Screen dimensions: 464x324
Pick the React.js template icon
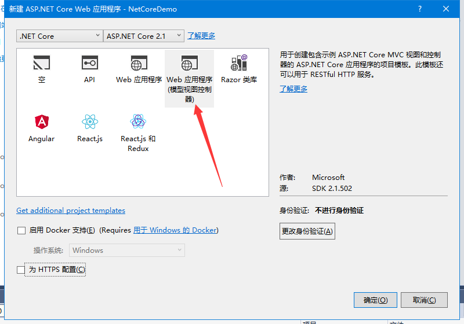[90, 122]
